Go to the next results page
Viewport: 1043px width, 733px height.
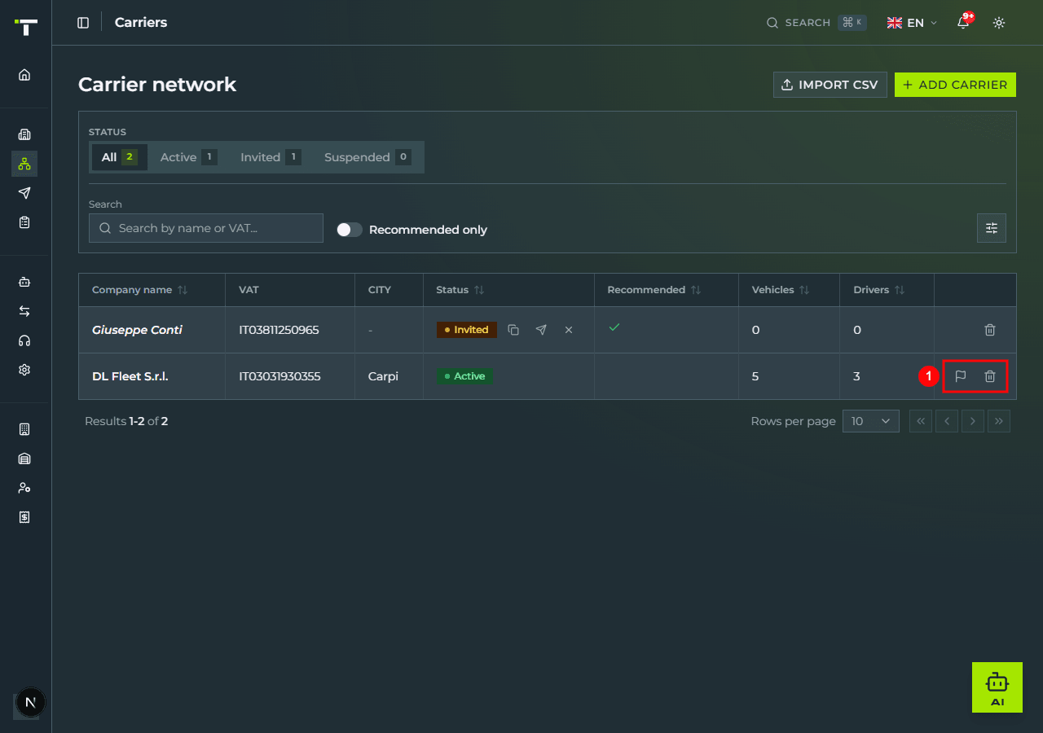tap(973, 421)
